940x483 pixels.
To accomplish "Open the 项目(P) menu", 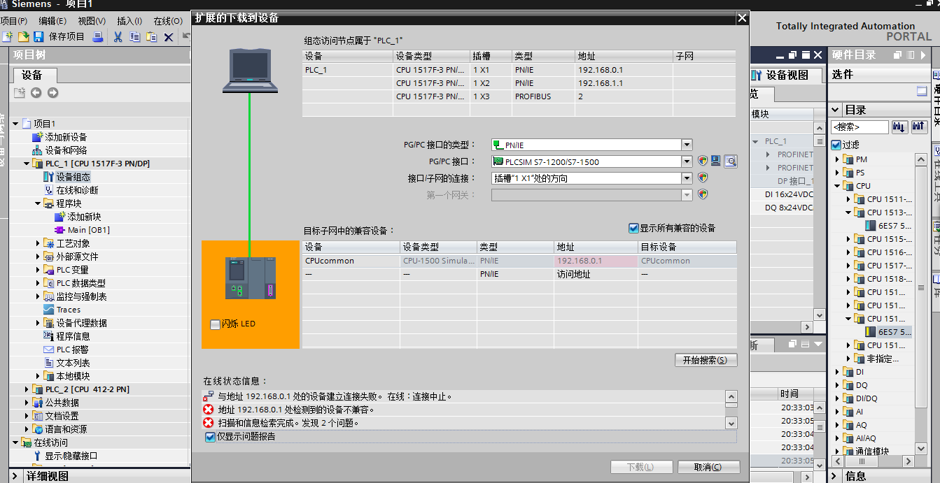I will pos(14,21).
